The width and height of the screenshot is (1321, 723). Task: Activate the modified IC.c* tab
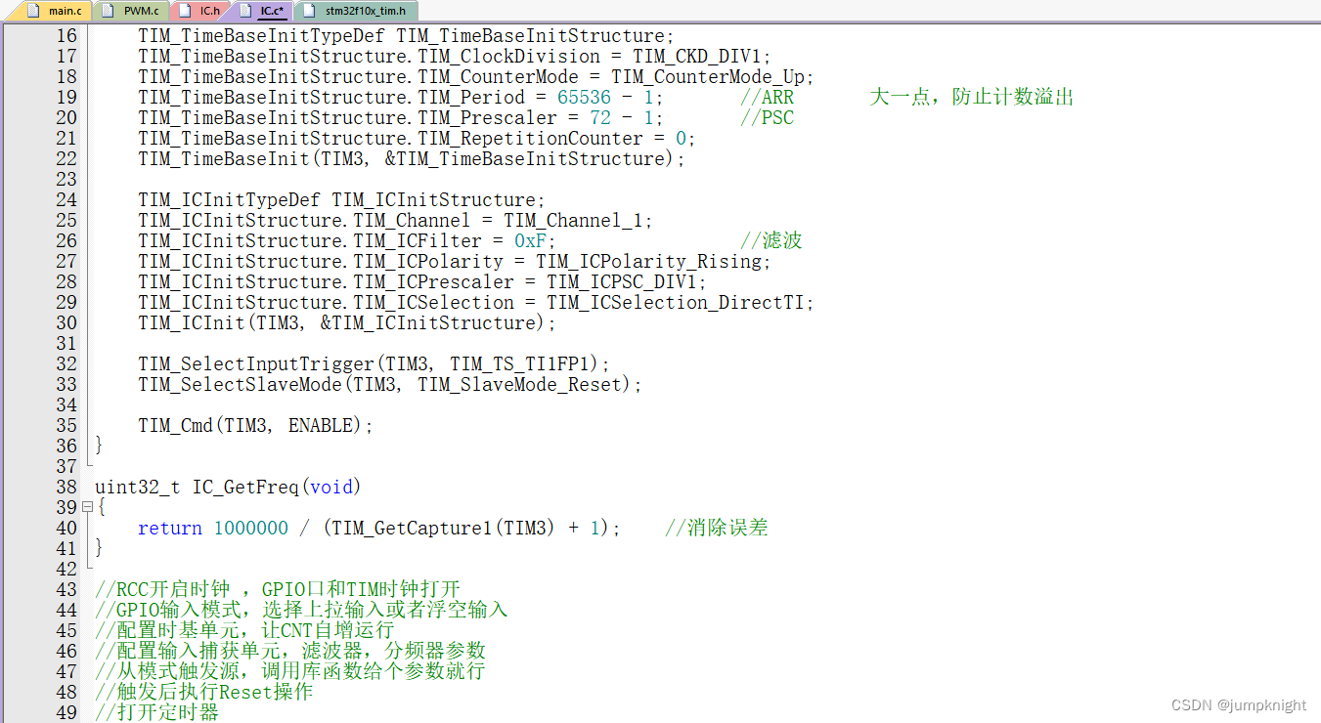click(x=270, y=12)
